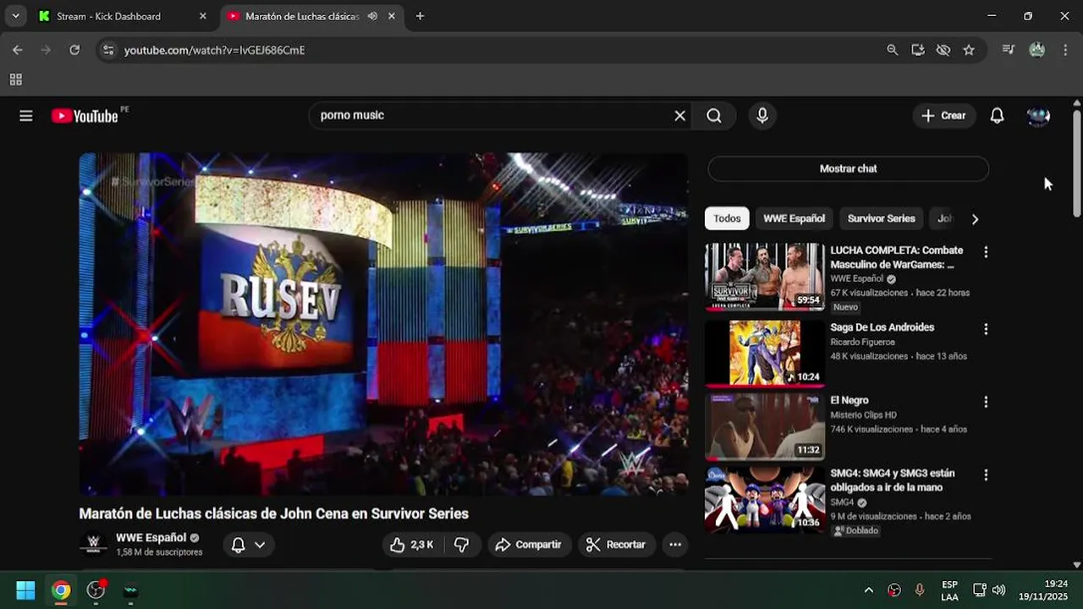View site information icon in address bar
The height and width of the screenshot is (609, 1083).
tap(107, 50)
